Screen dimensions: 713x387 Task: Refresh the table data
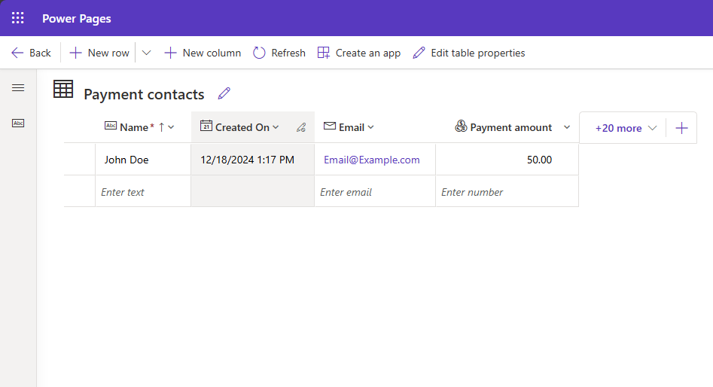[x=279, y=53]
